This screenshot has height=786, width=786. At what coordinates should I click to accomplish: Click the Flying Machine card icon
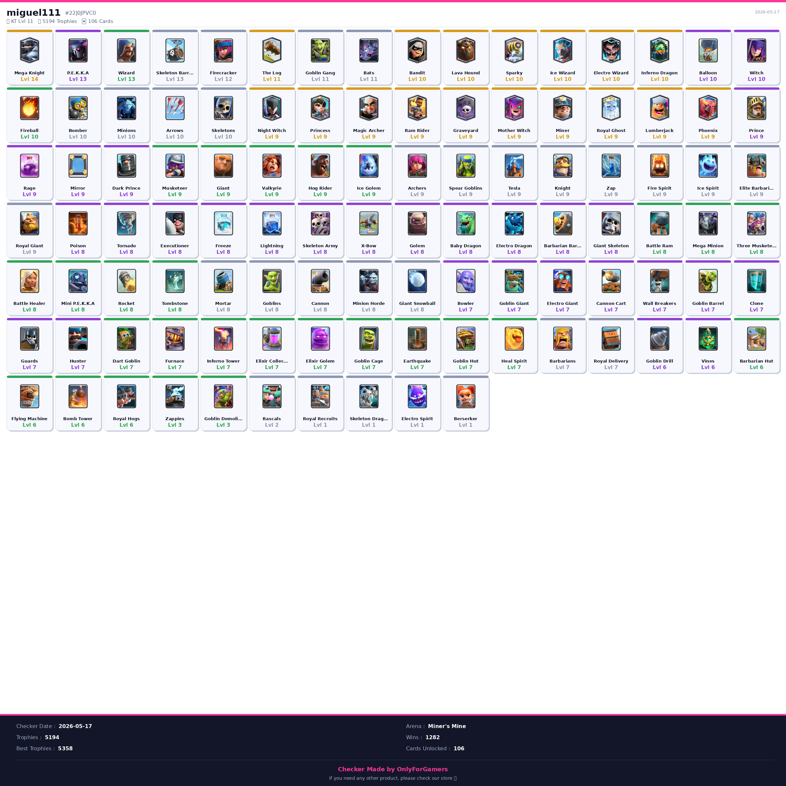[29, 396]
